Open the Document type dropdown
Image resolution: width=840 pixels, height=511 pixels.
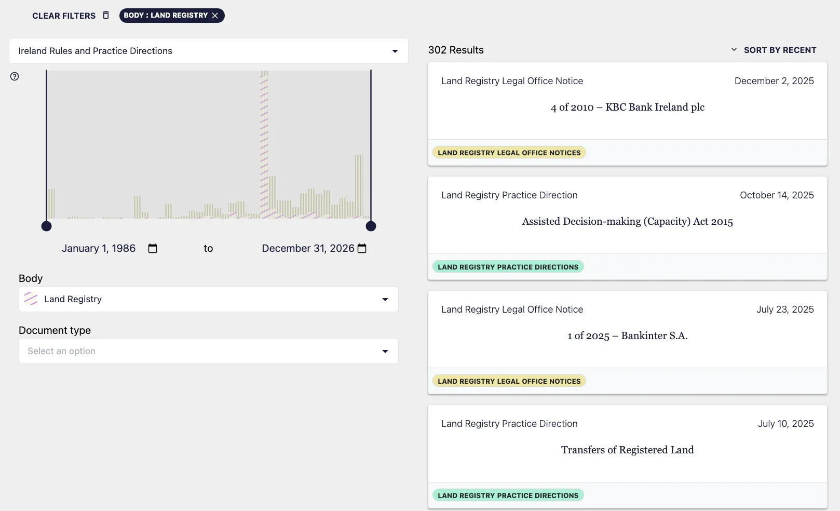[385, 351]
